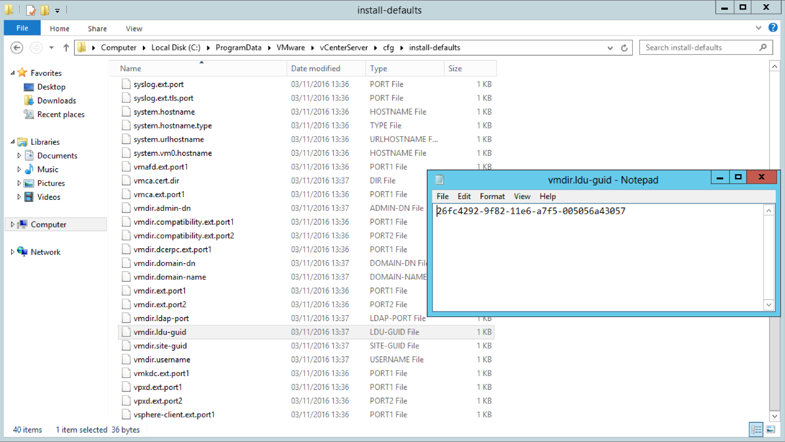Screen dimensions: 785x442
Task: Select the Network node icon
Action: pos(22,251)
